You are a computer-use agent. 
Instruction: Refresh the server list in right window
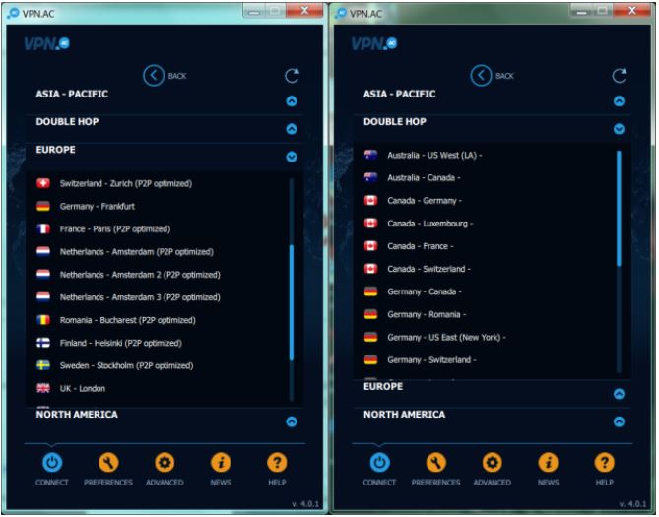(x=619, y=76)
